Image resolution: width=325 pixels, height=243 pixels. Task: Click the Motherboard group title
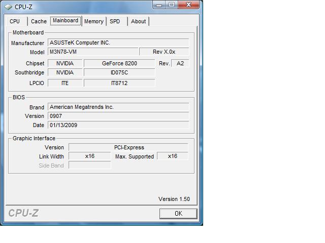tap(28, 32)
